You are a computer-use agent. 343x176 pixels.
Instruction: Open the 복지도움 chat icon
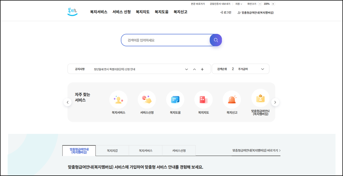(x=175, y=100)
